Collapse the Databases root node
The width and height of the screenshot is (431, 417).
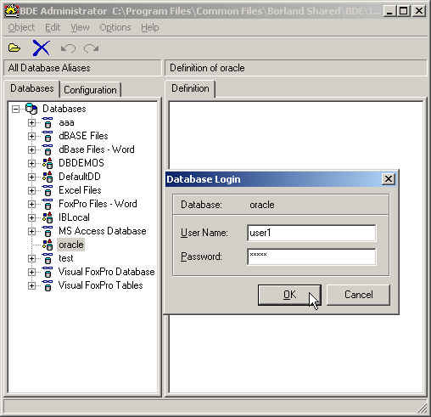click(x=16, y=109)
